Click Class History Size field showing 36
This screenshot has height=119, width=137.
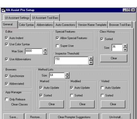[117, 48]
